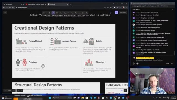Open Visual Studio Code from taskbar
Viewport: 177px width, 100px height.
[x=91, y=98]
